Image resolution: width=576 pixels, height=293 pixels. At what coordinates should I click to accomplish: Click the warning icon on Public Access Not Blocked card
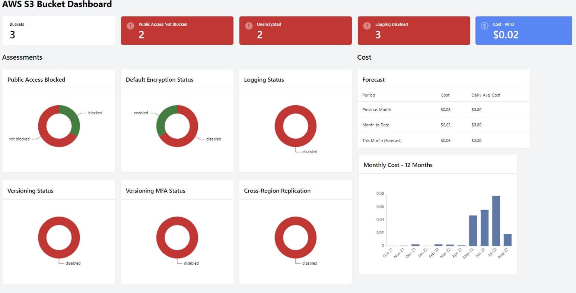tap(130, 26)
